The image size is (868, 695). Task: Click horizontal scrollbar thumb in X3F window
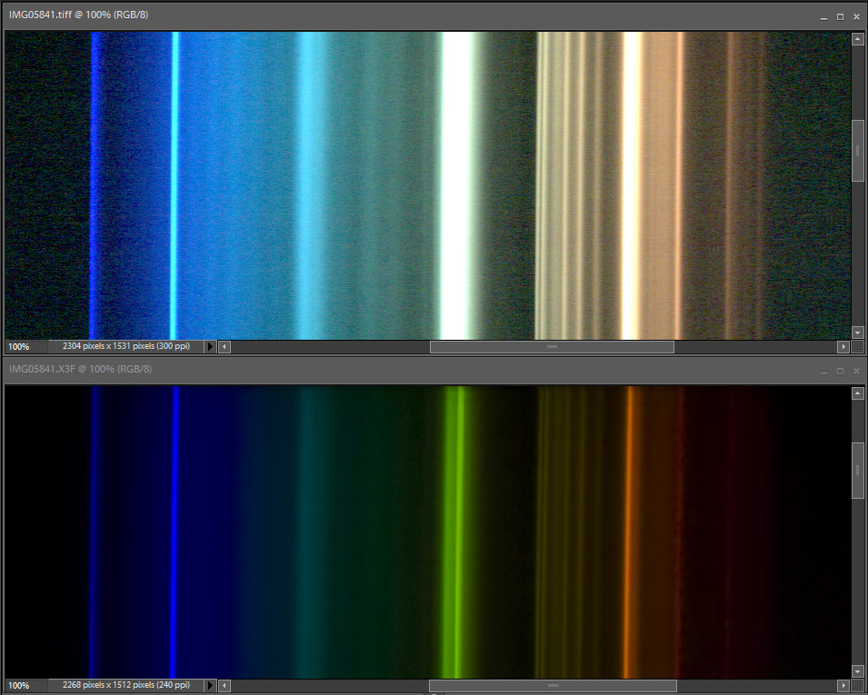click(x=553, y=686)
